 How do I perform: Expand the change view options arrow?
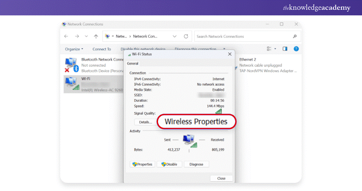click(x=275, y=49)
